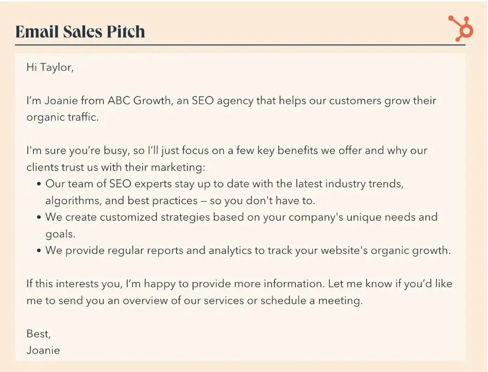Click the "Hi Taylor," greeting line
Image resolution: width=488 pixels, height=372 pixels.
[50, 67]
